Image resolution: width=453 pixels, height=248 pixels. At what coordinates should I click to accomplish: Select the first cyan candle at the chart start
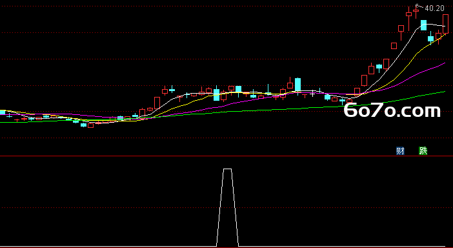point(3,112)
